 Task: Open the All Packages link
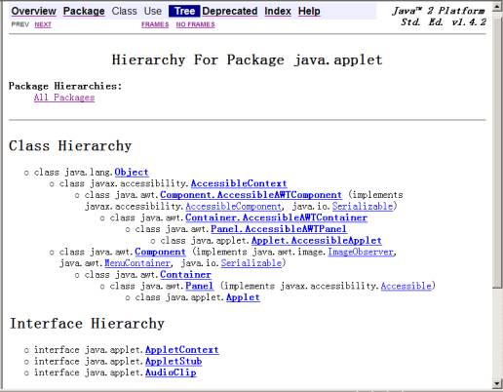(x=64, y=98)
